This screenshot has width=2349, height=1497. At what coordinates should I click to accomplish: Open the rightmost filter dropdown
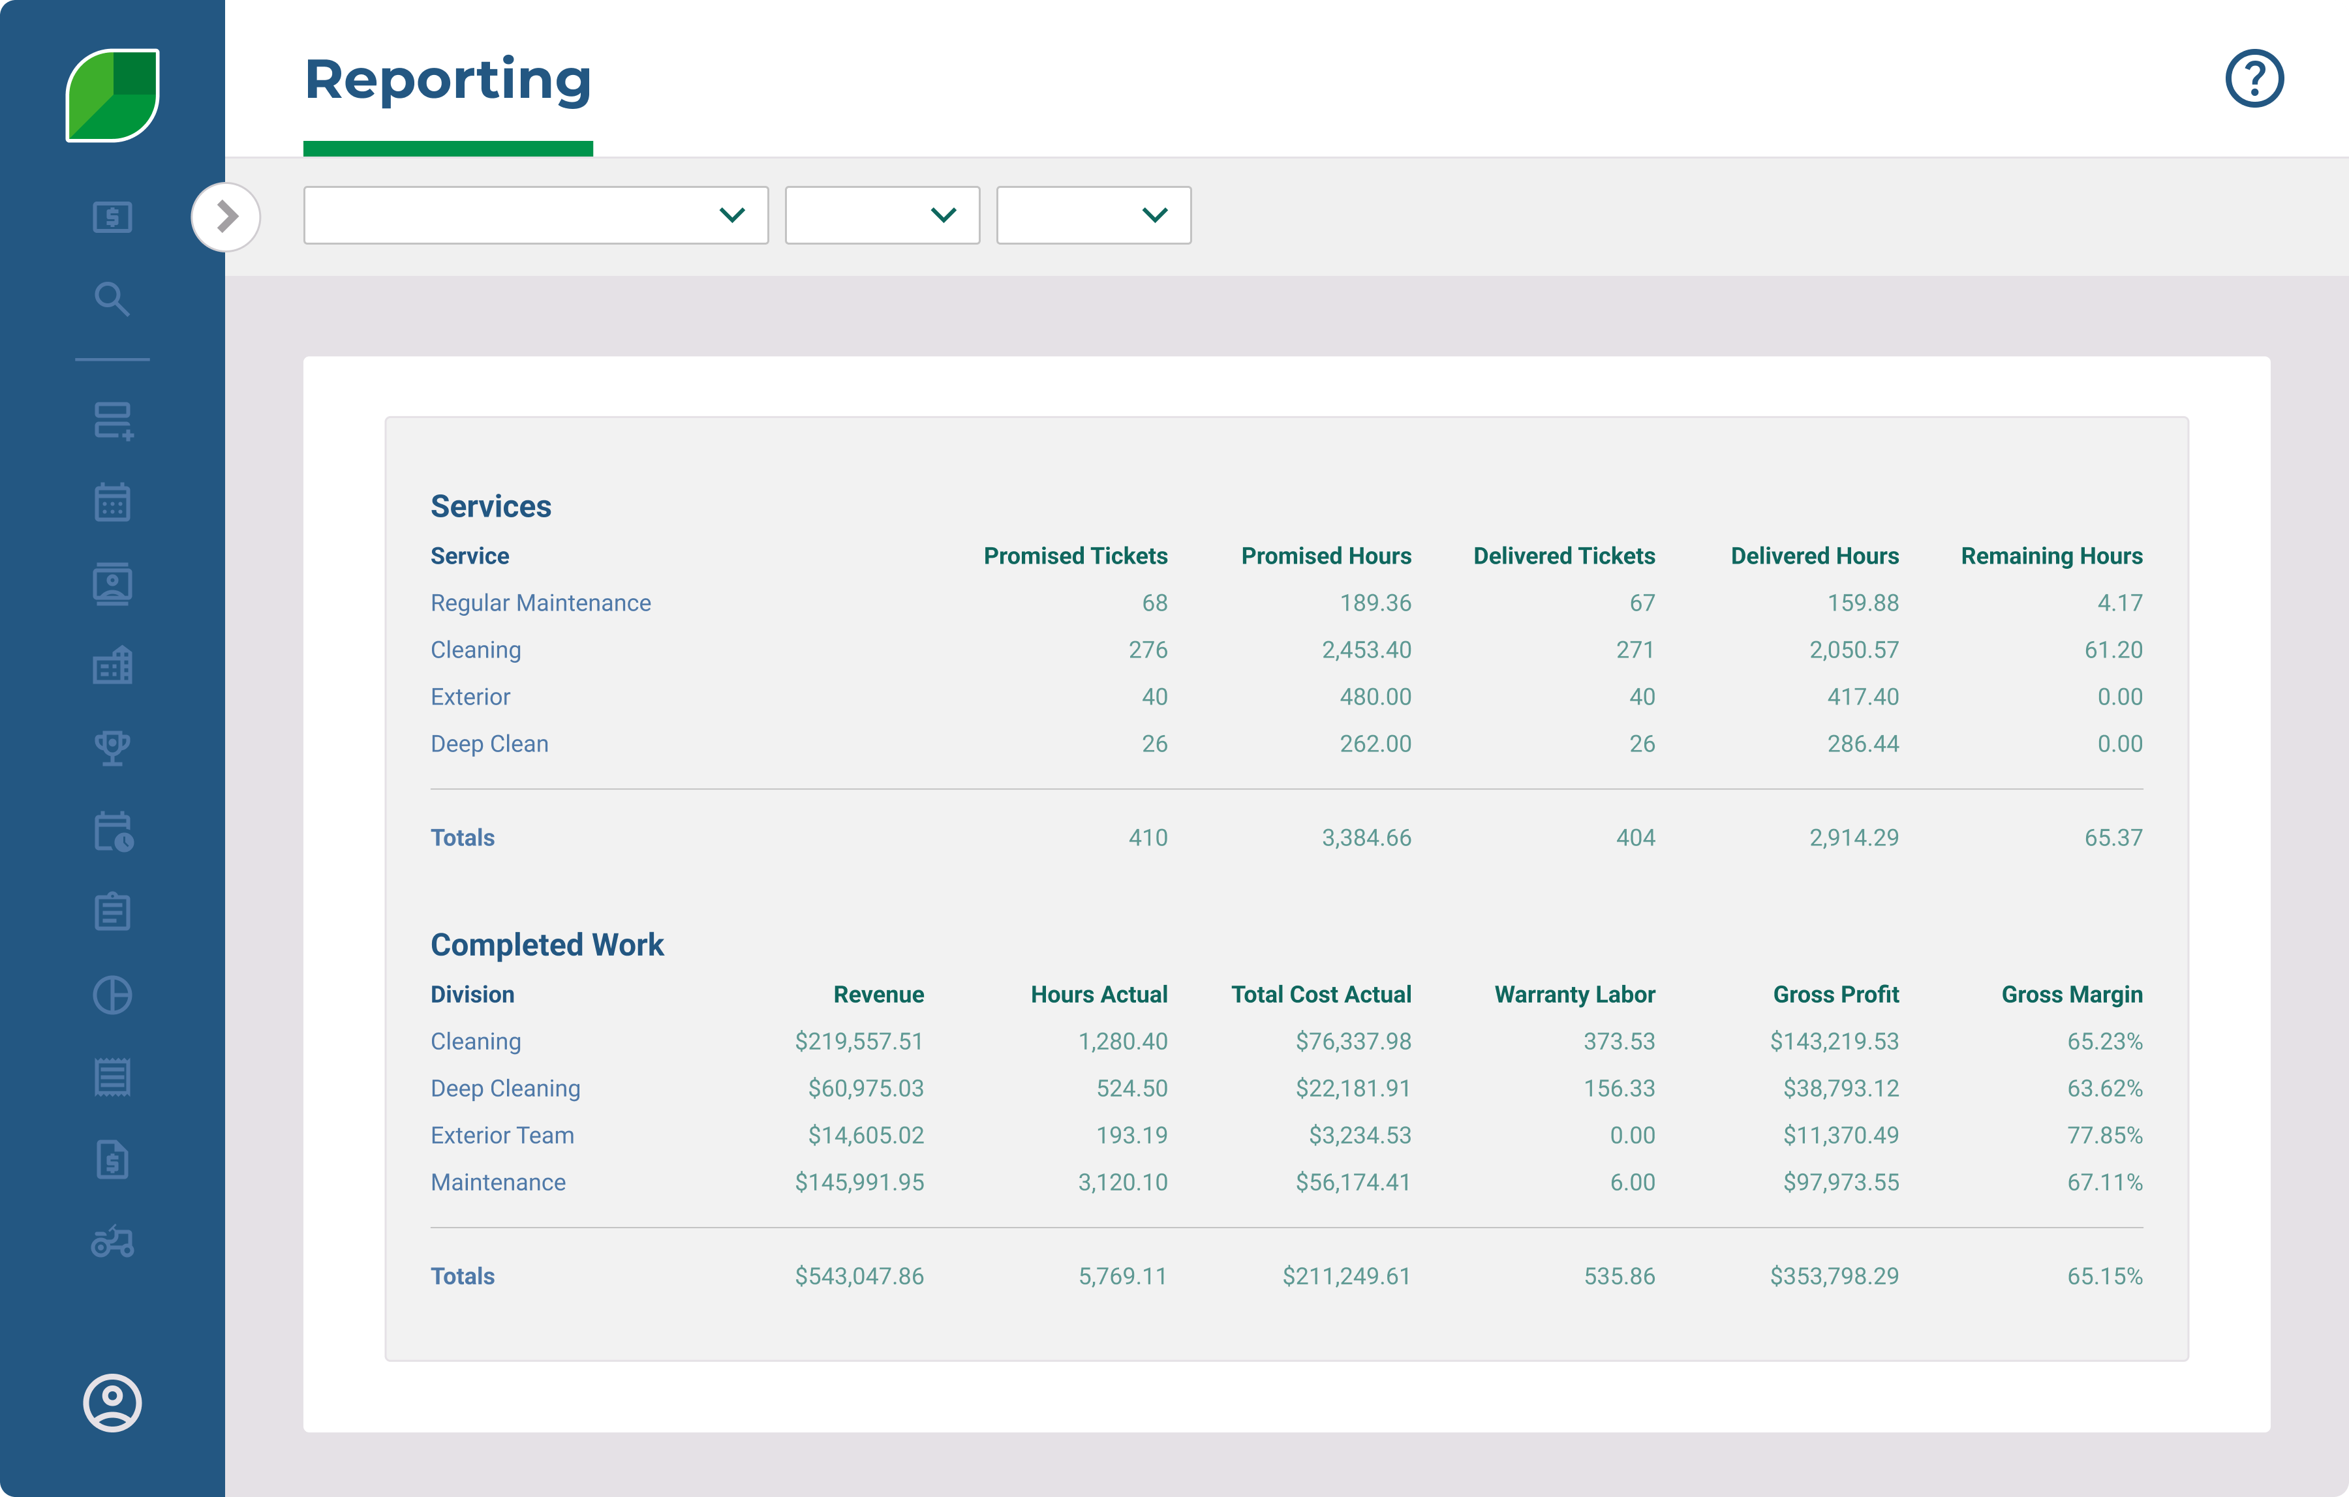(x=1092, y=215)
